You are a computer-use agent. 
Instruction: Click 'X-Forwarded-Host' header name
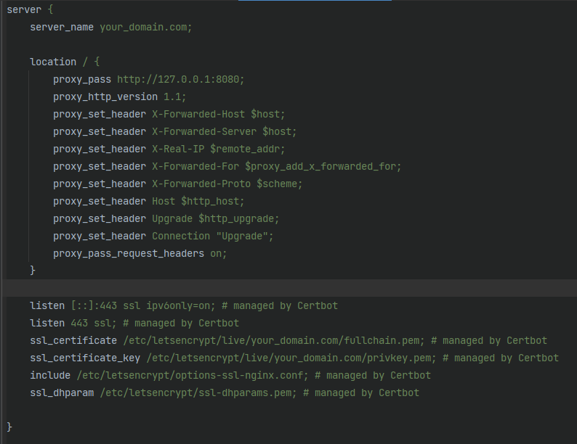point(198,114)
